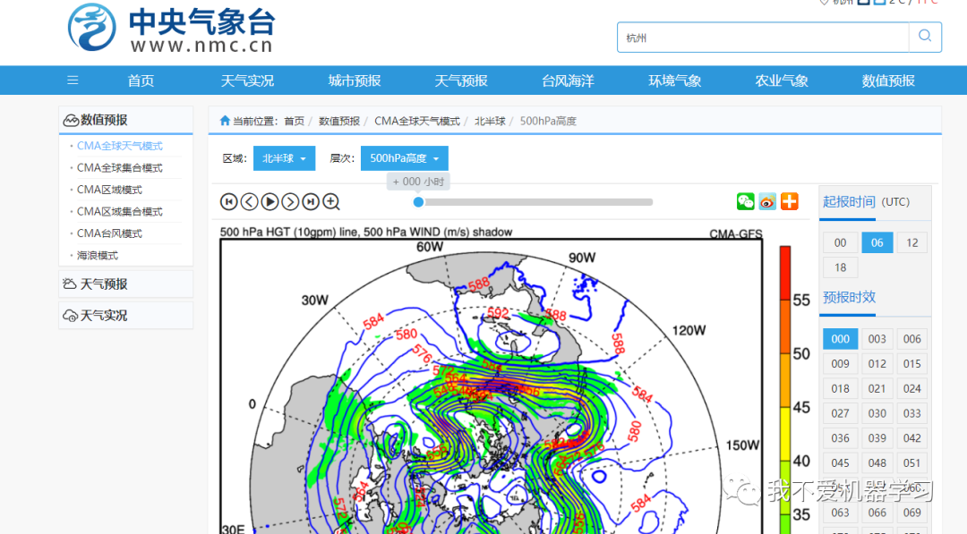The width and height of the screenshot is (967, 534).
Task: Click the zoom-in magnifier icon
Action: click(330, 201)
